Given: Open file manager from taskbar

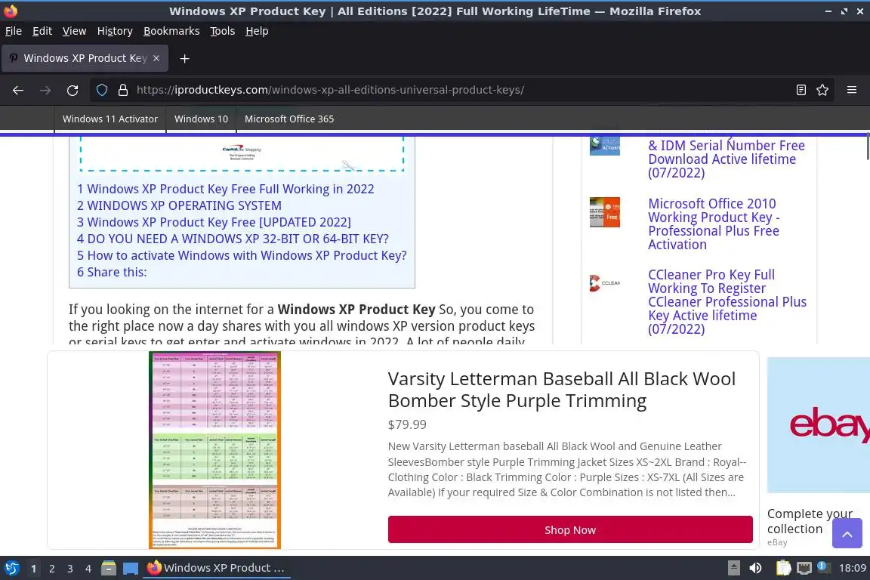Looking at the screenshot, I should pos(109,568).
